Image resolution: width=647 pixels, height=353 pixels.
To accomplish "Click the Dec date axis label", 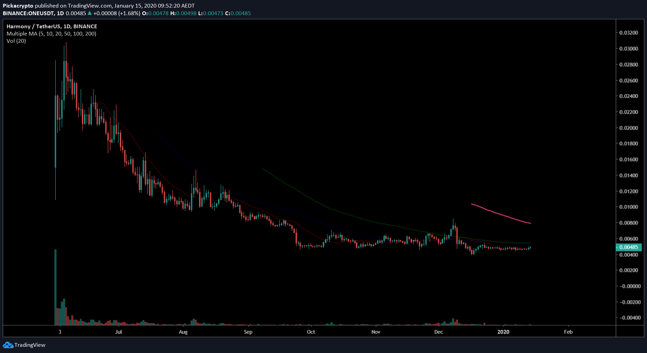I will pos(438,332).
